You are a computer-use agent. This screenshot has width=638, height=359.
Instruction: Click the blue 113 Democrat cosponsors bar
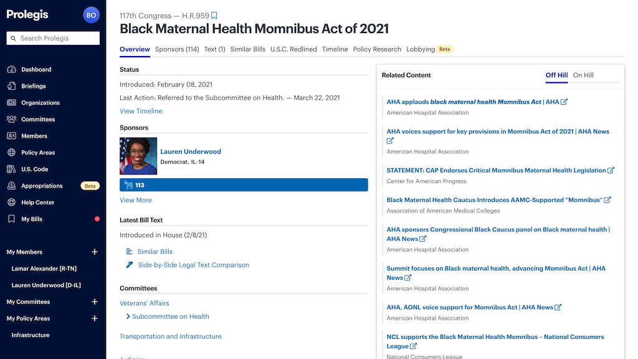coord(244,185)
